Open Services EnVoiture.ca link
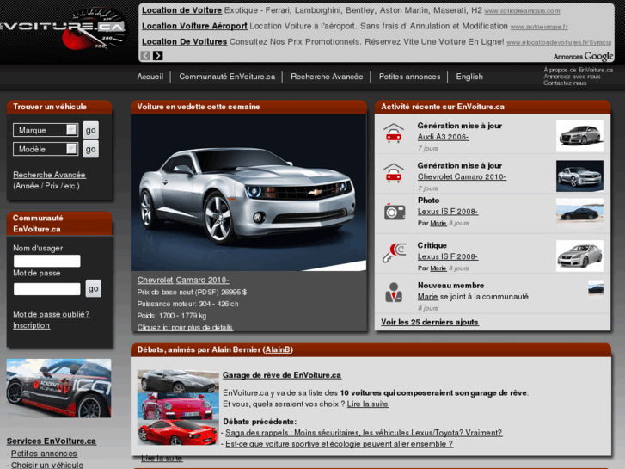This screenshot has height=469, width=625. [x=52, y=441]
